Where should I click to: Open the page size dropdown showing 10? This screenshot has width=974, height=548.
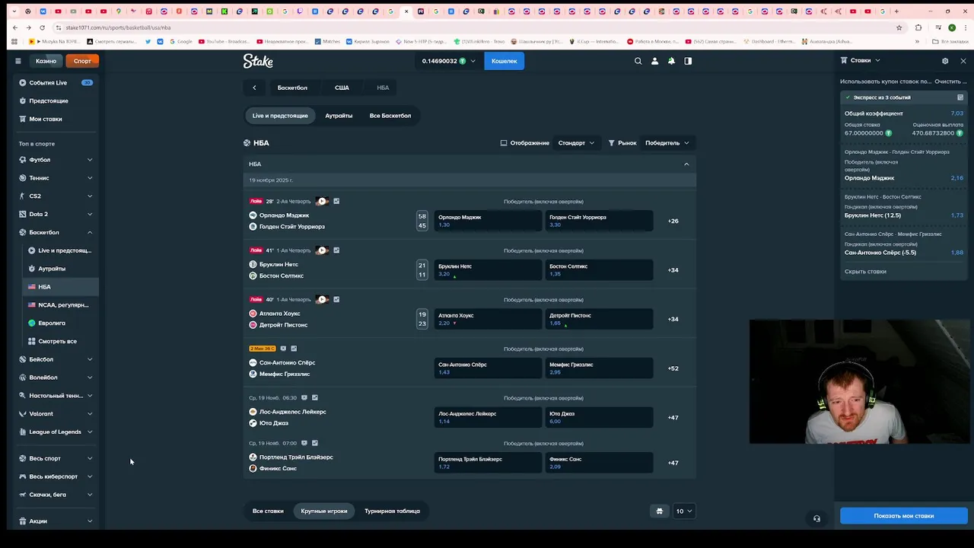(684, 511)
